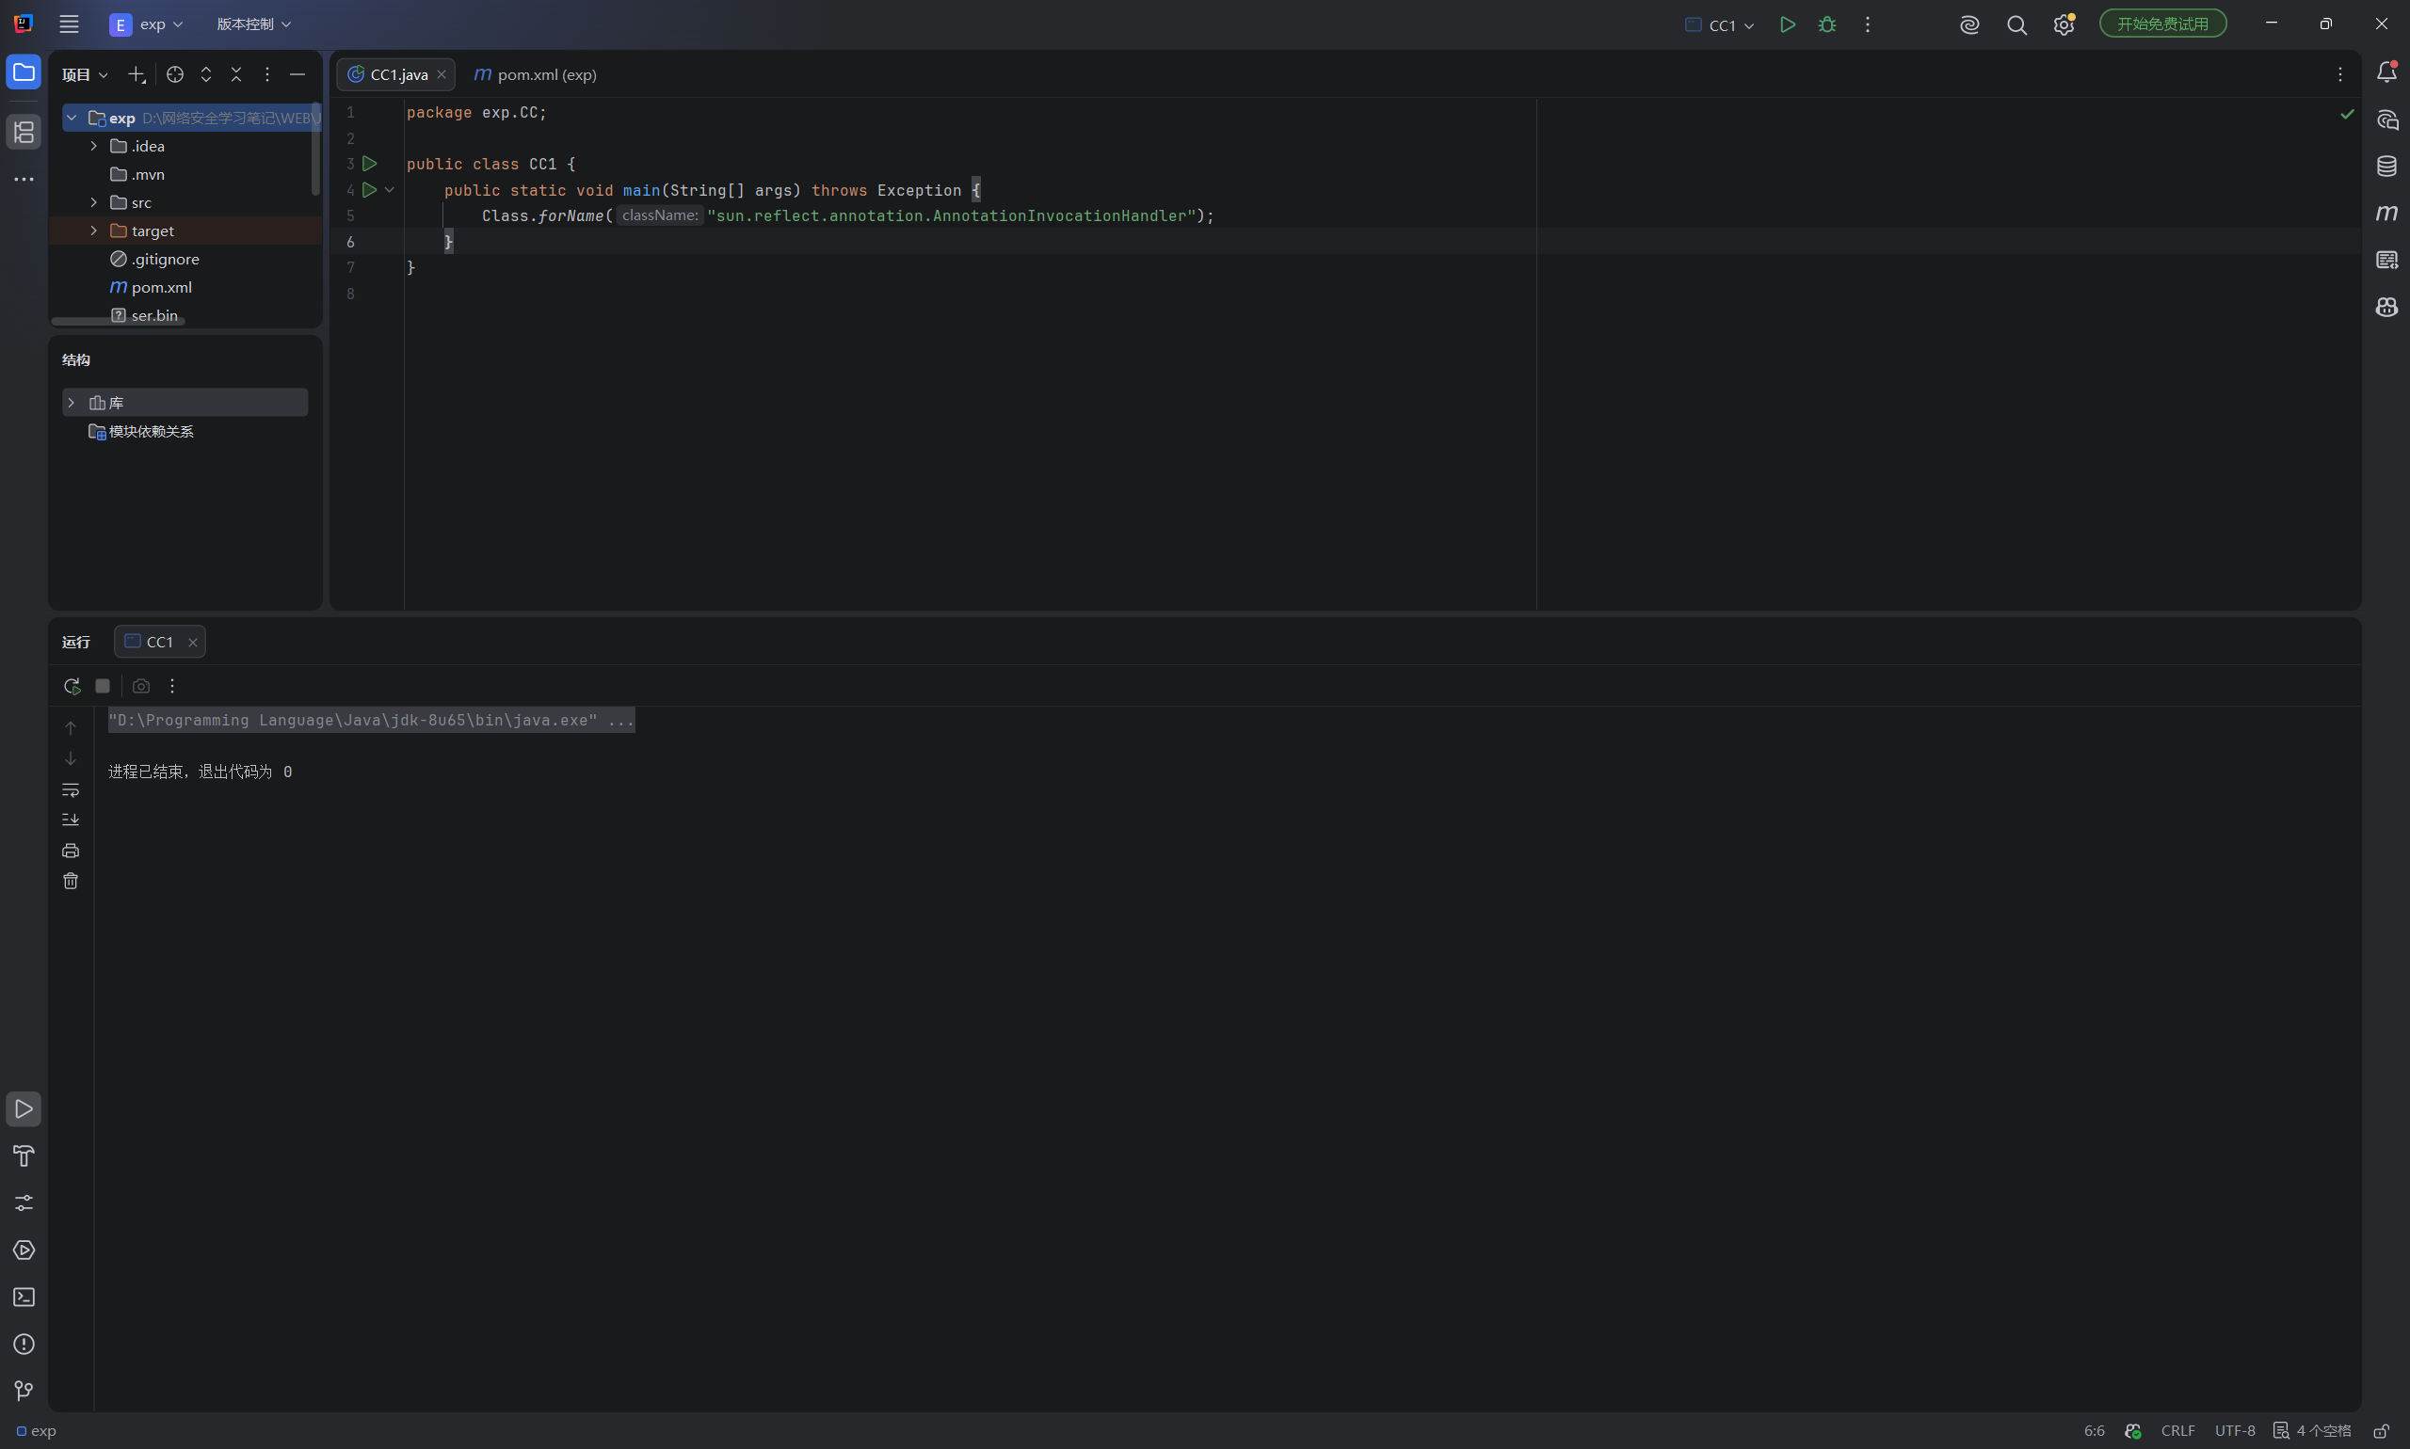Open the Problems tool window
Image resolution: width=2410 pixels, height=1449 pixels.
pos(24,1344)
